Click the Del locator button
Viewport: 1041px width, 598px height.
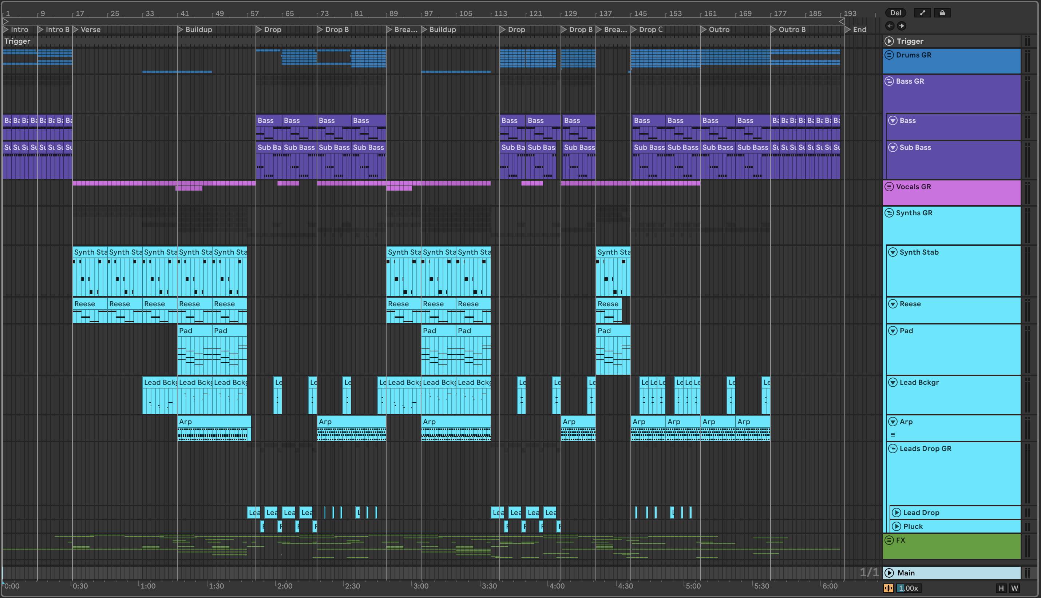point(895,13)
